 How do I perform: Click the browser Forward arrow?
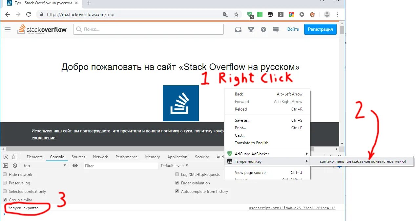pyautogui.click(x=18, y=14)
